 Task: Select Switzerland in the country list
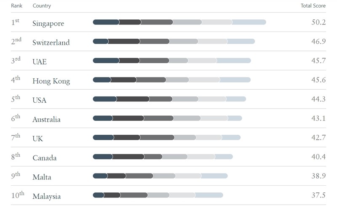51,43
